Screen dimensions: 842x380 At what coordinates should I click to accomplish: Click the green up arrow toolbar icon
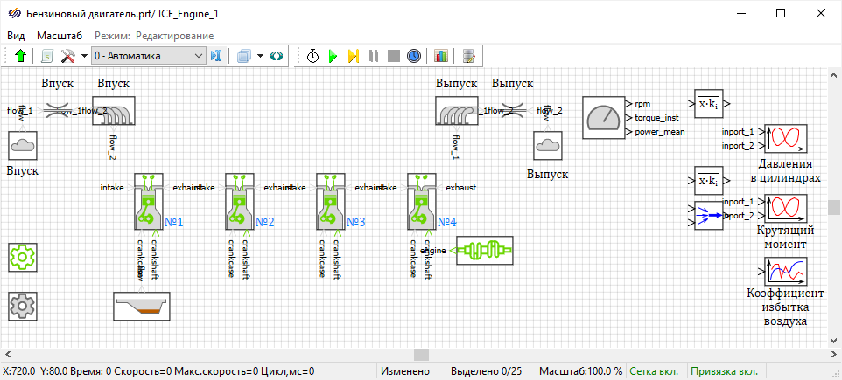pos(21,56)
